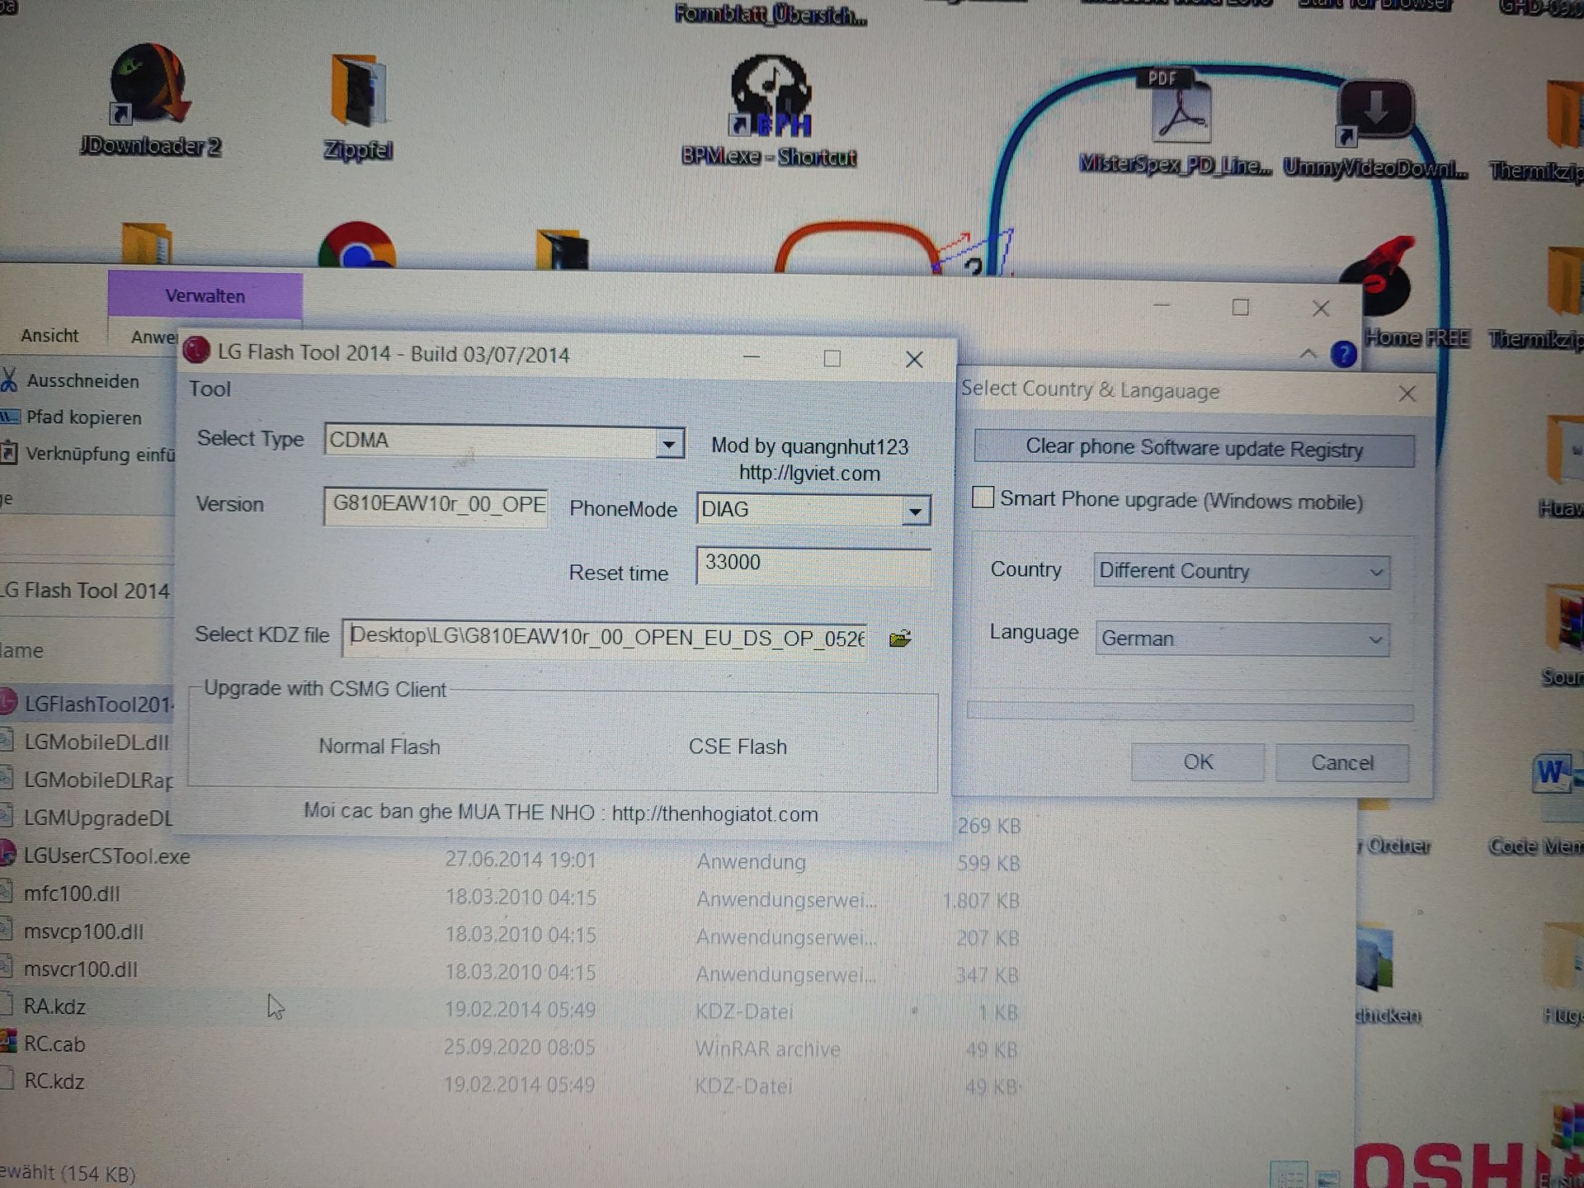Click Cancel in country dialog
1584x1188 pixels.
1342,763
